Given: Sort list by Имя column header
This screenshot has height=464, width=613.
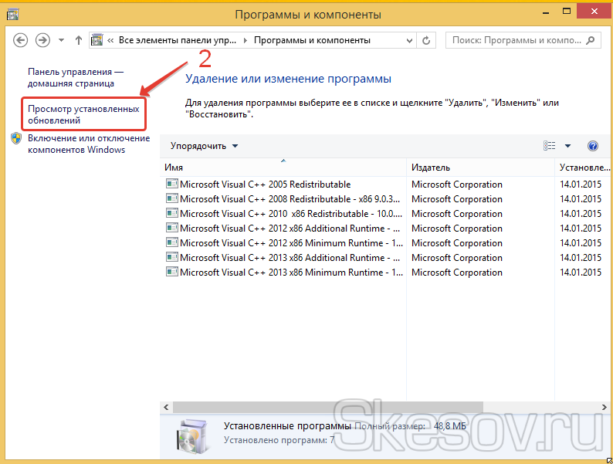Looking at the screenshot, I should [x=283, y=168].
